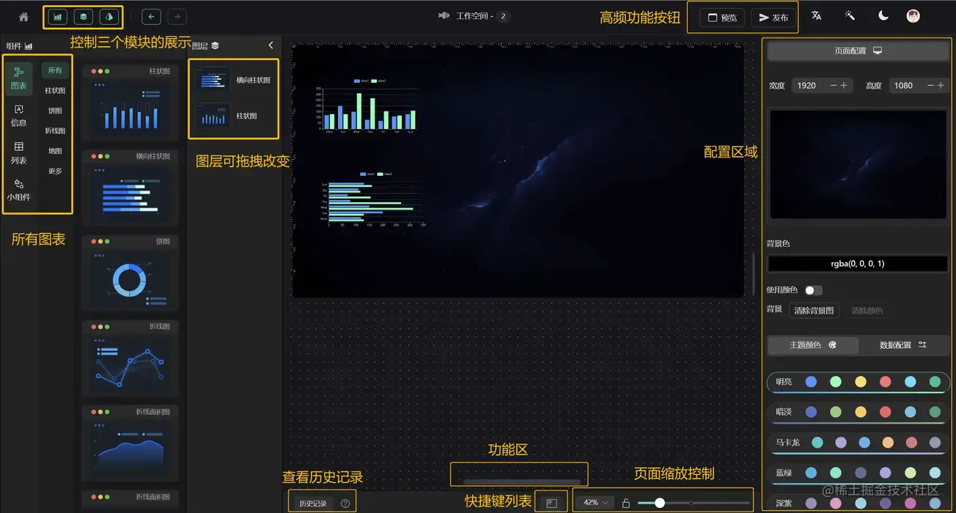Select the 图表 (Charts) component category icon

pyautogui.click(x=18, y=73)
